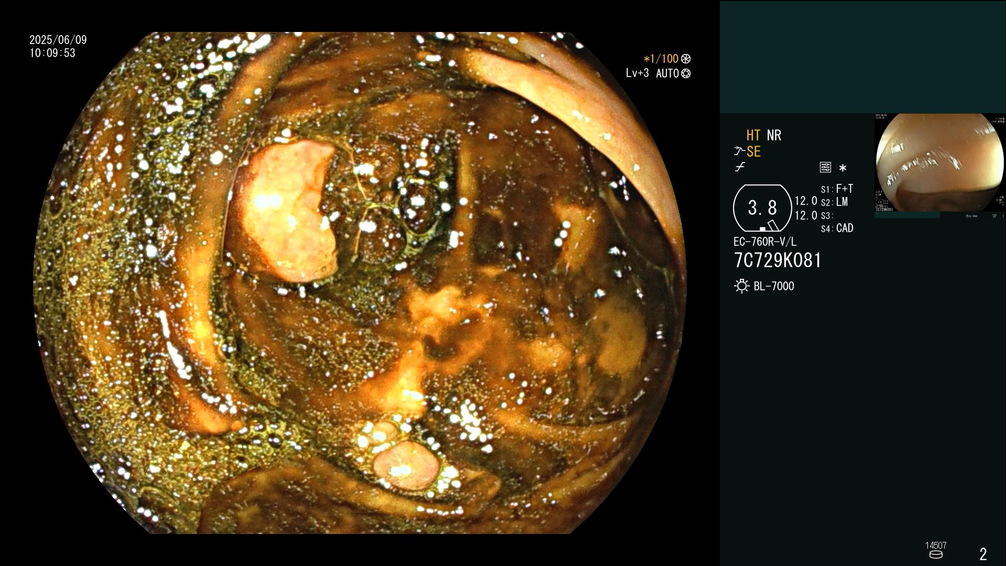
Task: Click the image counter 2
Action: tap(983, 554)
